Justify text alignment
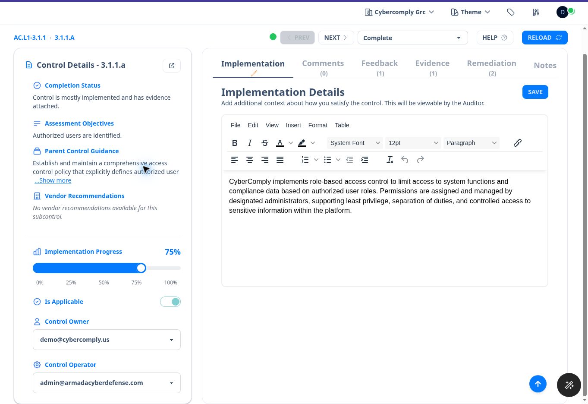Viewport: 588px width, 404px height. coord(280,160)
